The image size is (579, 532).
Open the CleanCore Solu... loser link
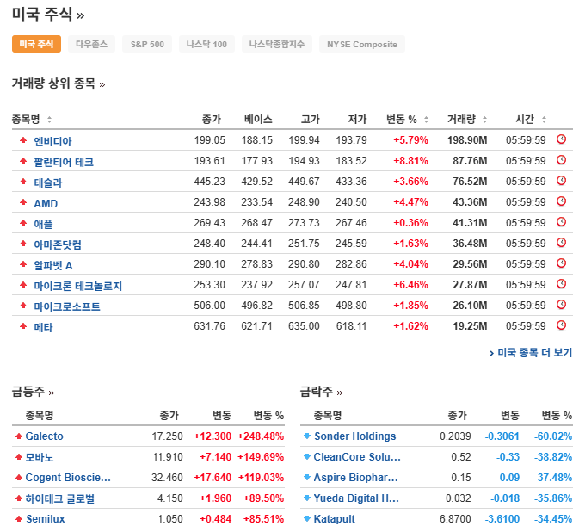pos(357,457)
